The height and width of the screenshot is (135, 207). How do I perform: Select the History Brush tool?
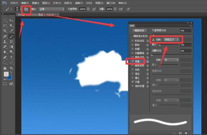click(11, 41)
